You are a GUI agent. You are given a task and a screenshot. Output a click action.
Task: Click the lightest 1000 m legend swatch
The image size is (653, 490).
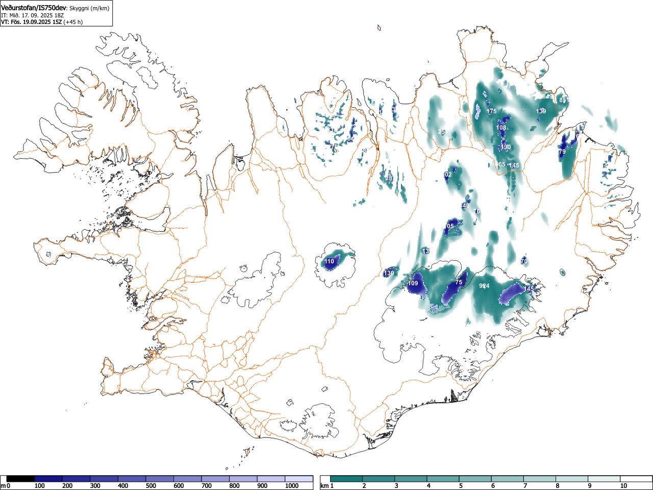coord(299,479)
